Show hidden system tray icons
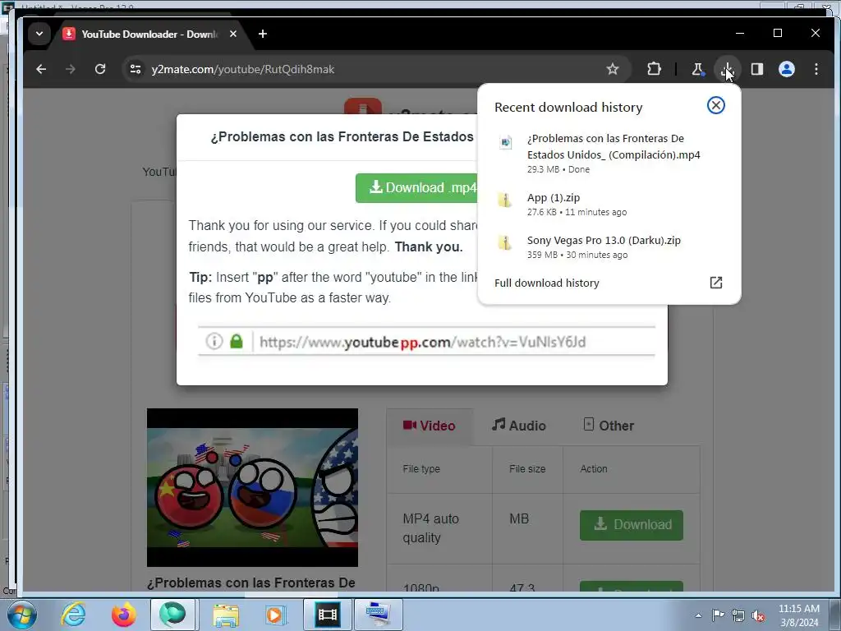The height and width of the screenshot is (631, 841). click(x=698, y=615)
